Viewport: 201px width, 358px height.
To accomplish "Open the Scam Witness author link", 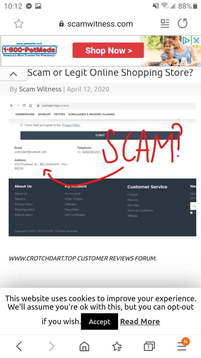I will pyautogui.click(x=40, y=89).
